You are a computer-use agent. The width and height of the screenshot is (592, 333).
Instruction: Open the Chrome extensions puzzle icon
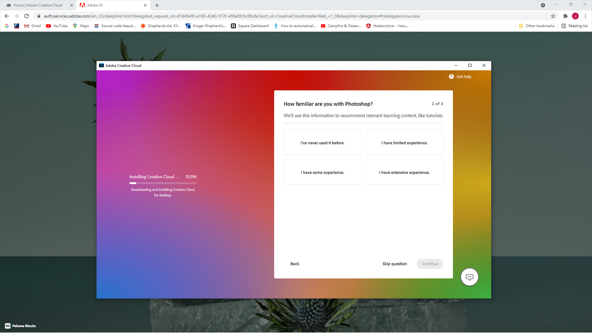[565, 16]
